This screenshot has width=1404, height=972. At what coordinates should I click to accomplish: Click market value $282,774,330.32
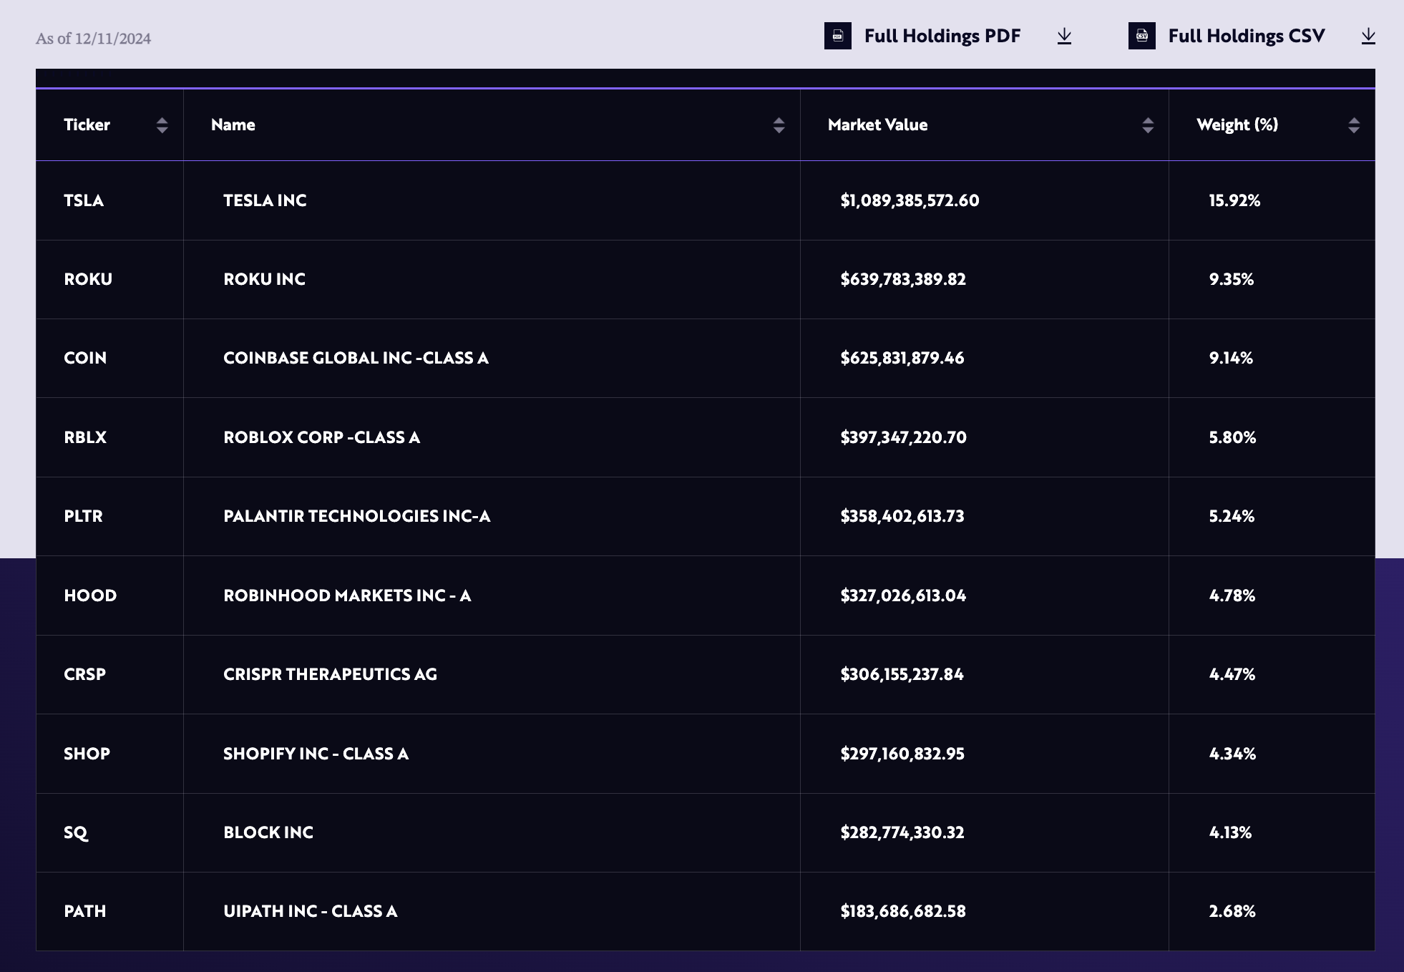pos(902,832)
